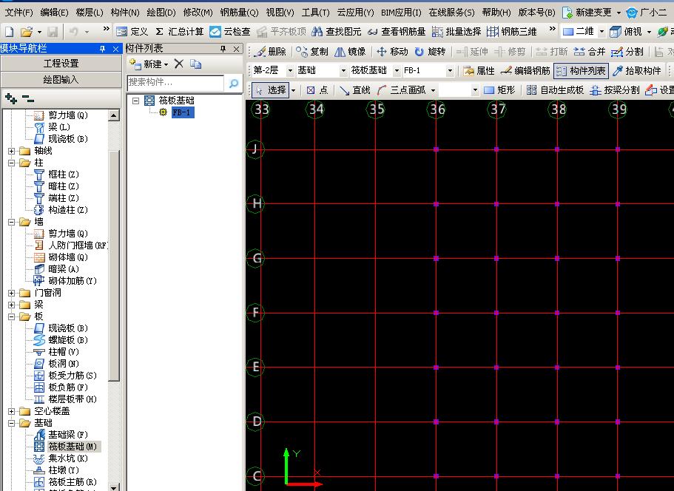674x491 pixels.
Task: Select FB-1 in the component list
Action: (x=182, y=112)
